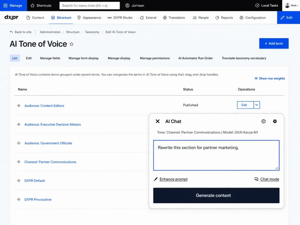The image size is (300, 225).
Task: Click drag handle for Audience: Content Editors
Action: point(19,105)
